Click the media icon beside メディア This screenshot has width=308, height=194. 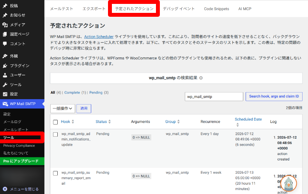click(5, 25)
